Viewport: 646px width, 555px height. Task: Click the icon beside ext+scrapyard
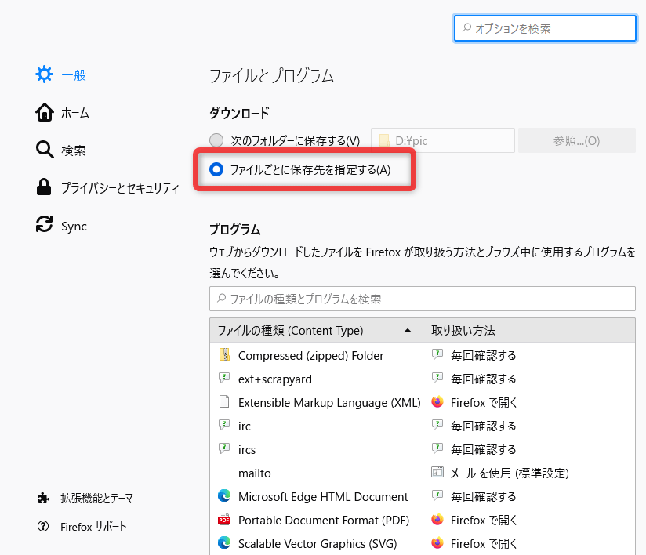point(224,378)
